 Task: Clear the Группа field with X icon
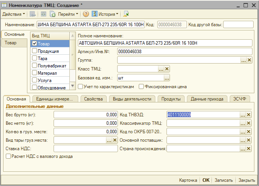[x=249, y=60]
